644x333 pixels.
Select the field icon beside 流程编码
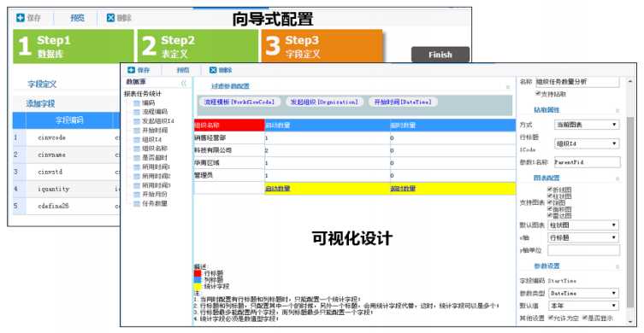click(137, 112)
